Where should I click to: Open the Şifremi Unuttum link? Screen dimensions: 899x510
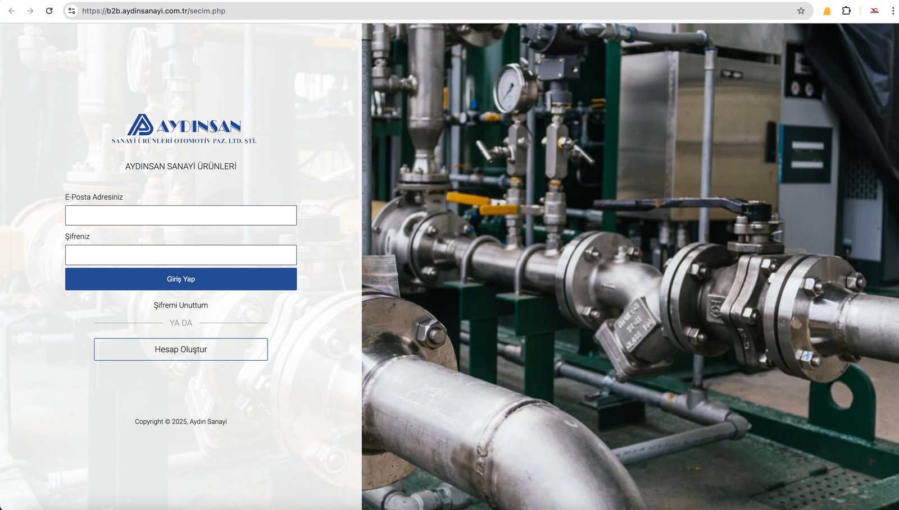181,305
